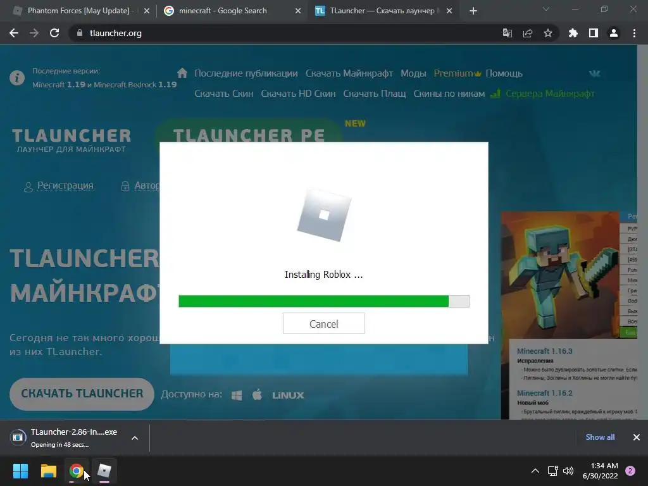Open network icon in system tray
This screenshot has width=648, height=486.
tap(552, 470)
